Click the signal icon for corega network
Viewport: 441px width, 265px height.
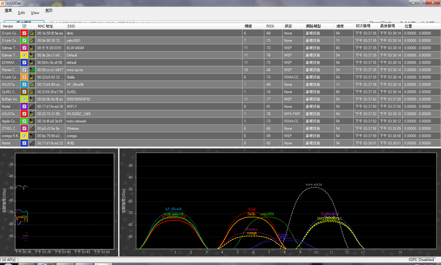coord(32,136)
